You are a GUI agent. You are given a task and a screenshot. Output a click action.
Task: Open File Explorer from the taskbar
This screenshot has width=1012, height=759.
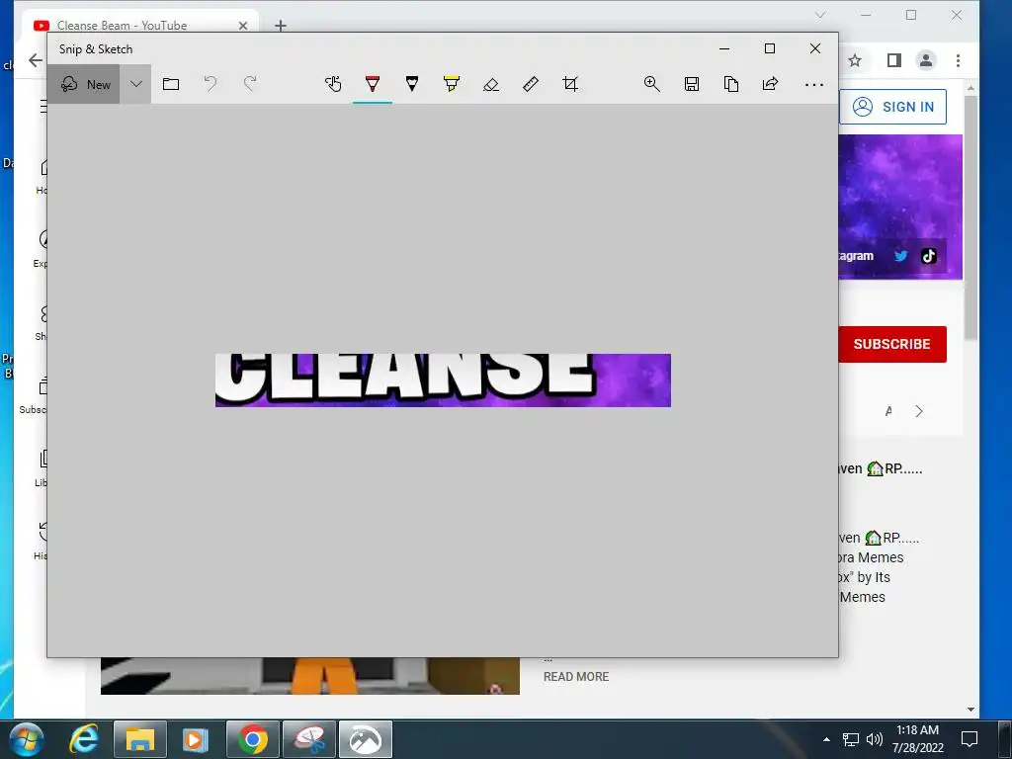coord(140,739)
